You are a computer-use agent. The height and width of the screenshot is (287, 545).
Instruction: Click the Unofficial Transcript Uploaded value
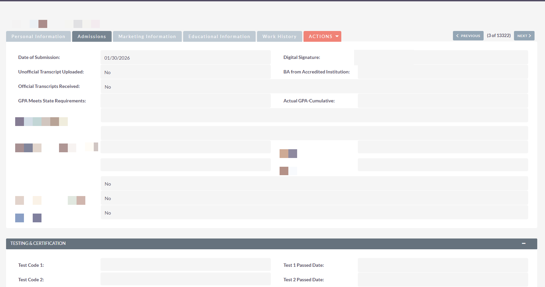[185, 72]
